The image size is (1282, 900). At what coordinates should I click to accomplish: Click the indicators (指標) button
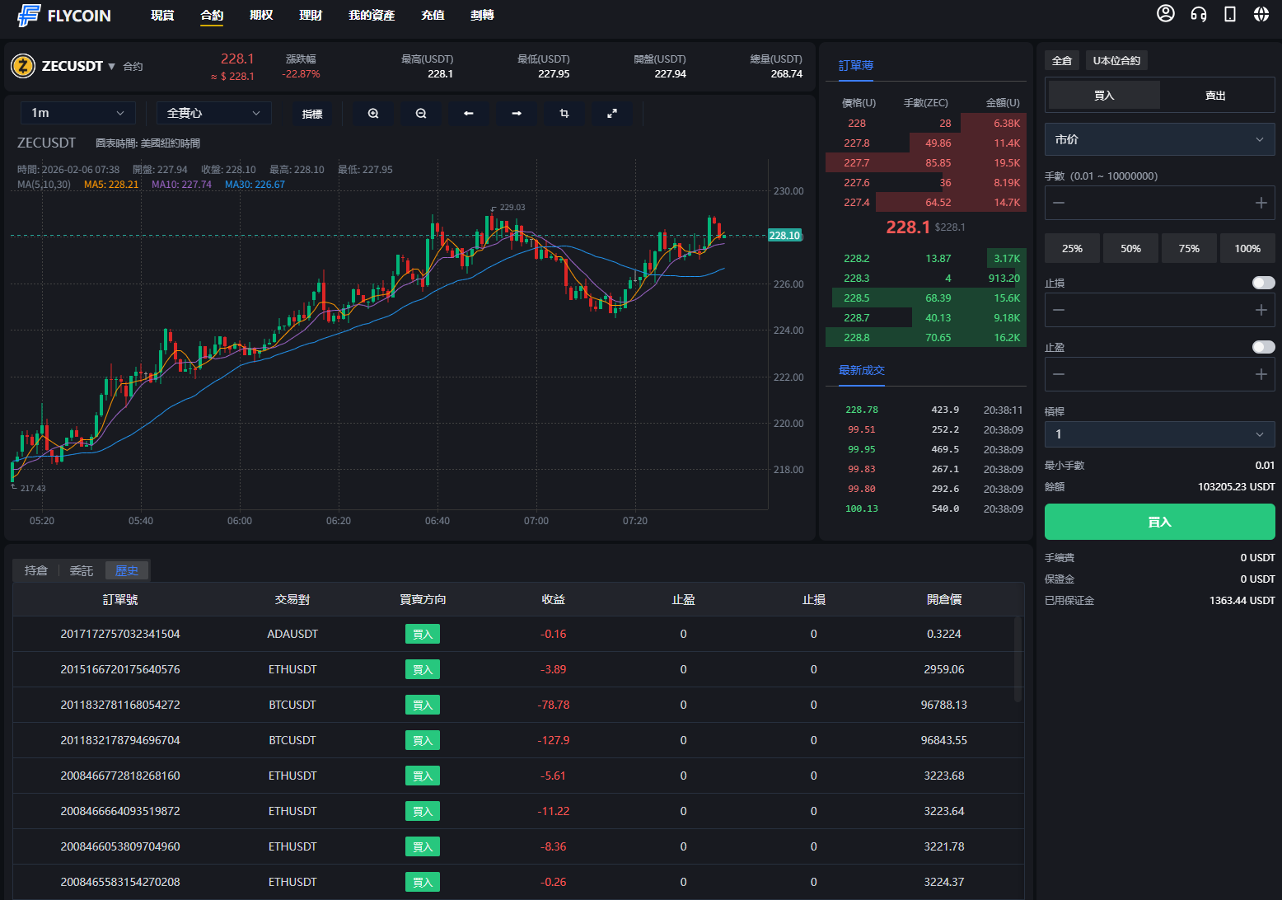point(312,114)
